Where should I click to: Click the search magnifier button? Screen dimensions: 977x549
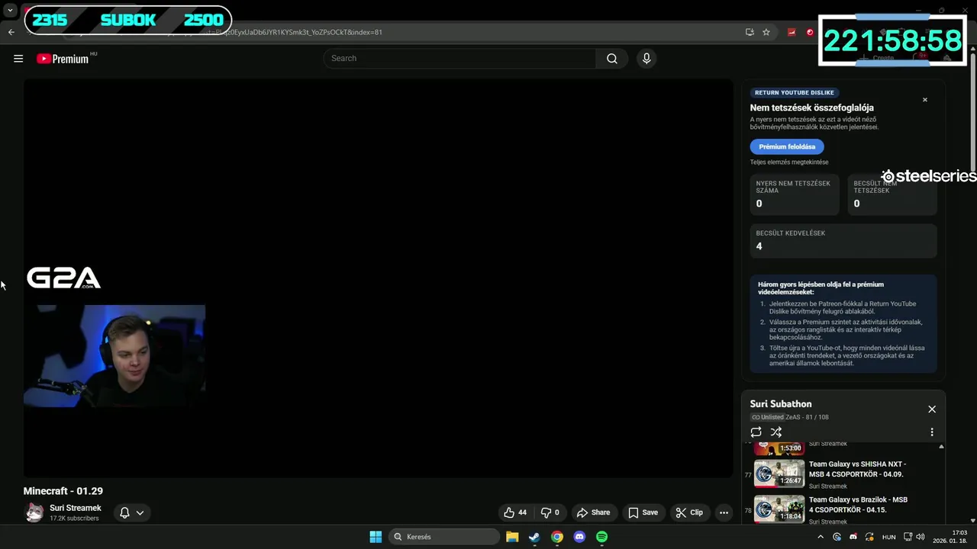tap(611, 59)
